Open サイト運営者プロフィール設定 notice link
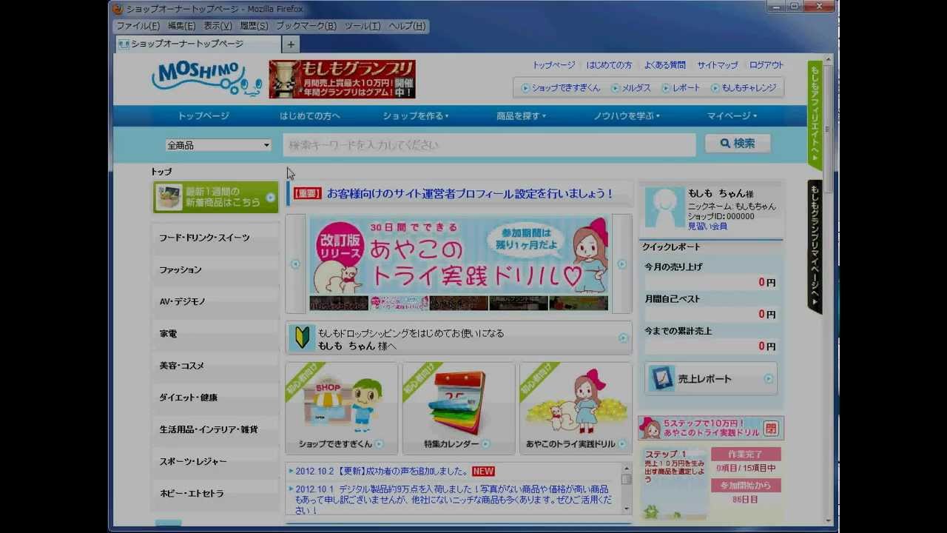This screenshot has height=533, width=947. click(470, 194)
